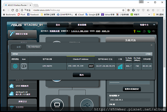
Task: Click the logout button in the ASUS header
Action: click(58, 25)
